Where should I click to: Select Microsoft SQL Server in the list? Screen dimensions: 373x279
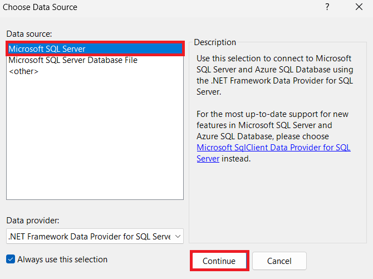tap(47, 49)
